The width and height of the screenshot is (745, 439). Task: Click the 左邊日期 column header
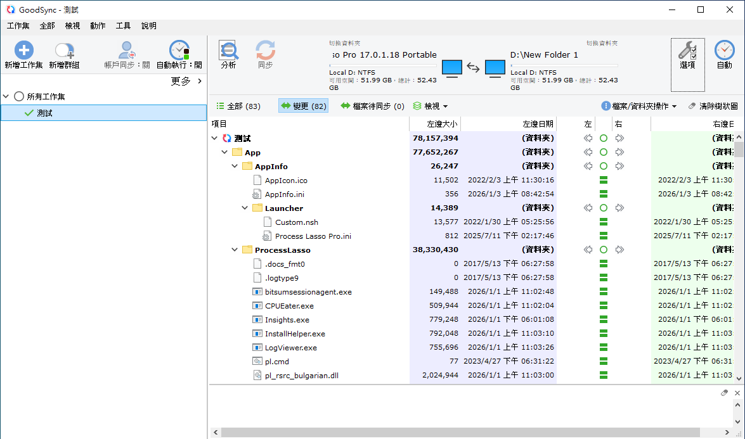pos(509,124)
